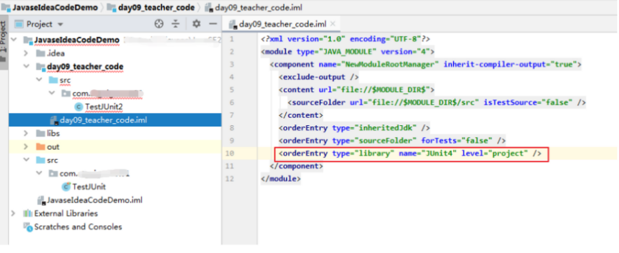Viewport: 619px width, 253px height.
Task: Click the Collapse All icon in Project panel
Action: tap(175, 24)
